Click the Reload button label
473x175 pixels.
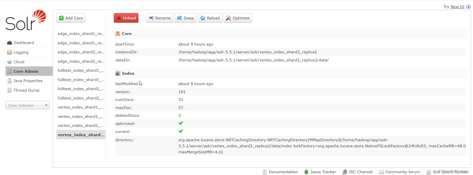point(213,18)
